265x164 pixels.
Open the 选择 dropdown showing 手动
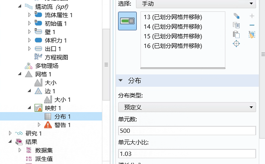pyautogui.click(x=196, y=4)
